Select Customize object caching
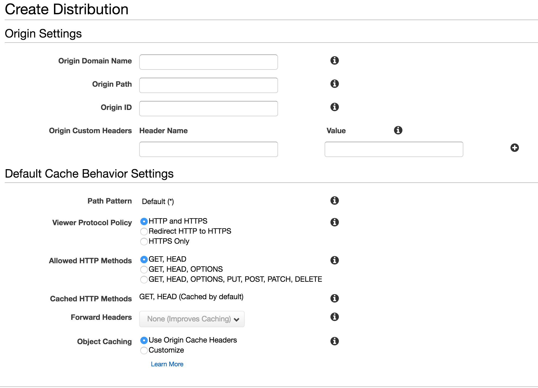Screen dimensions: 538x388 [144, 350]
